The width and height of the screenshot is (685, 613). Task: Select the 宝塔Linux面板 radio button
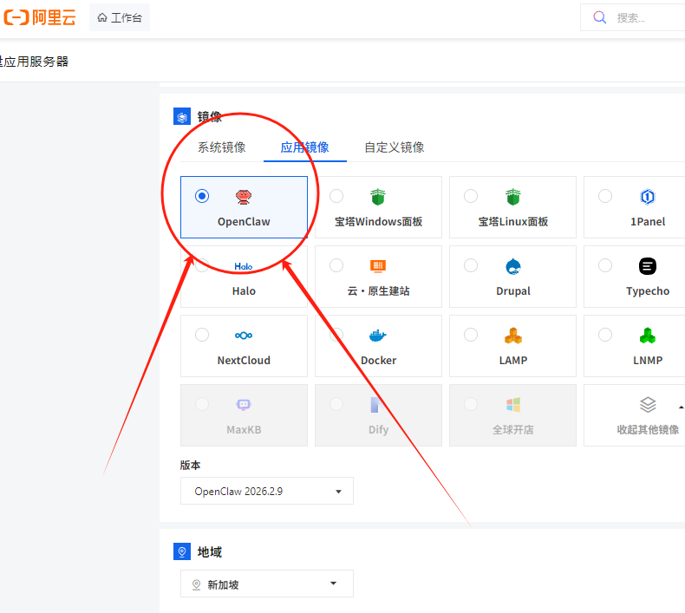coord(471,196)
